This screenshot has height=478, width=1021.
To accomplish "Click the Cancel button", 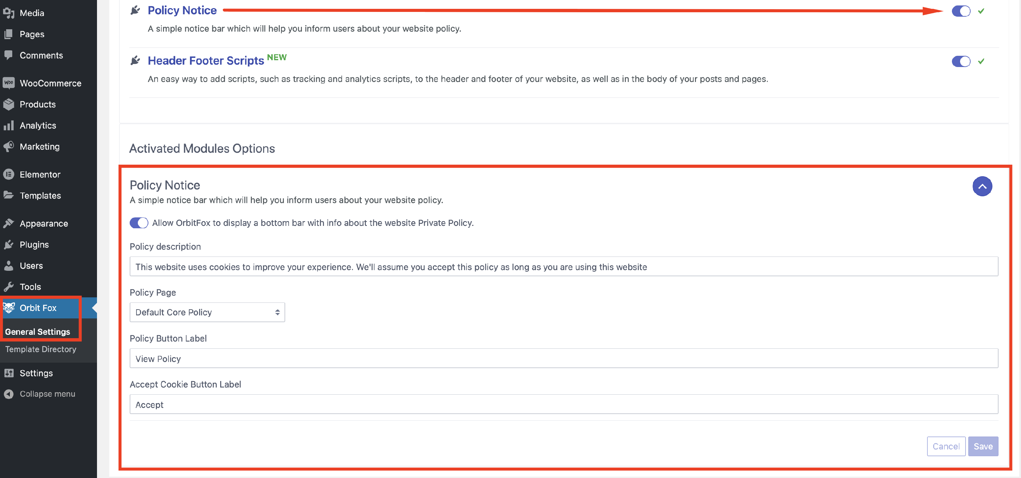I will [946, 446].
